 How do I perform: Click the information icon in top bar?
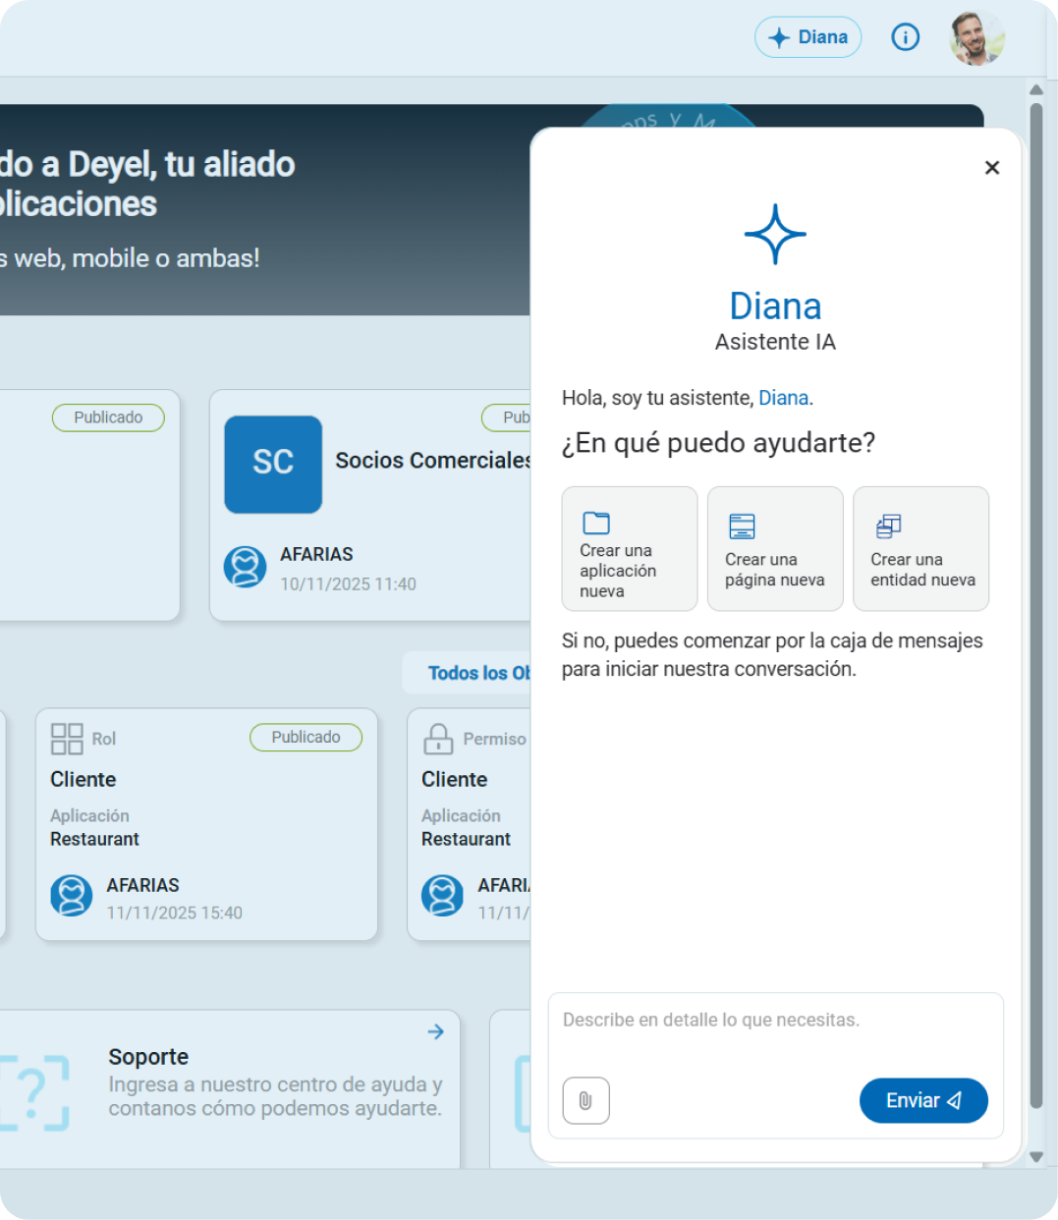[905, 37]
